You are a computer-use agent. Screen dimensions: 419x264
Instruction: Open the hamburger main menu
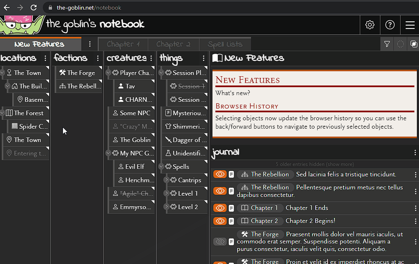click(x=410, y=25)
